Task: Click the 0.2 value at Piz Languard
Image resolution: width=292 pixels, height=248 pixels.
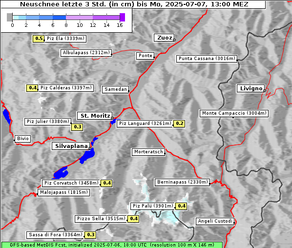Action: click(179, 124)
